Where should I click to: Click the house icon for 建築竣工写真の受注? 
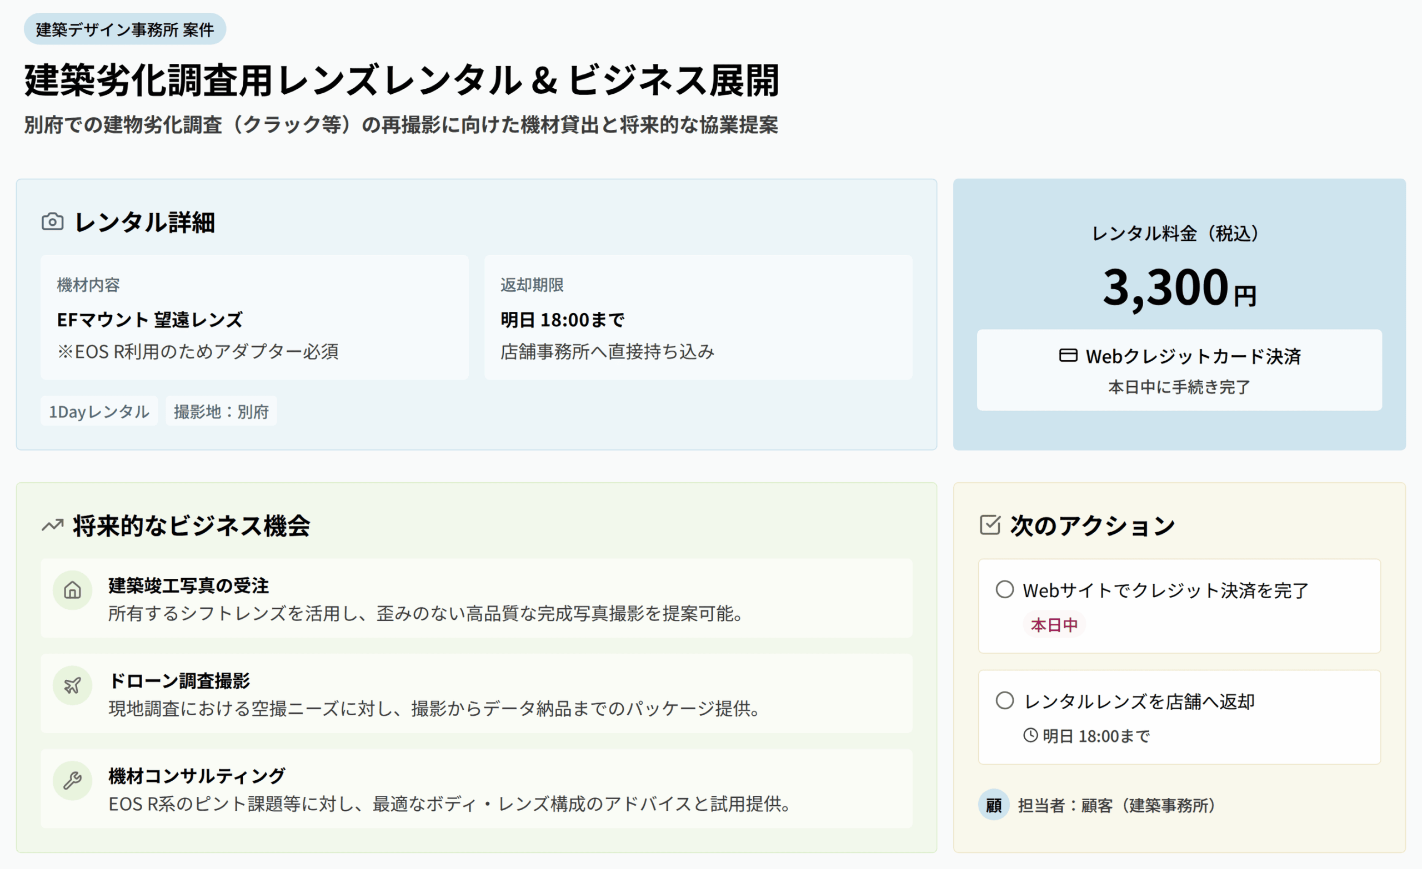point(72,590)
